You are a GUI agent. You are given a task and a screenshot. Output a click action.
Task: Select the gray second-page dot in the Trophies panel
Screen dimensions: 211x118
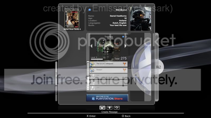(126, 37)
